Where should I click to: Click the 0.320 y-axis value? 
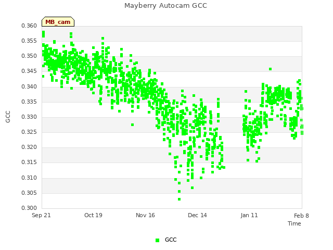[29, 147]
